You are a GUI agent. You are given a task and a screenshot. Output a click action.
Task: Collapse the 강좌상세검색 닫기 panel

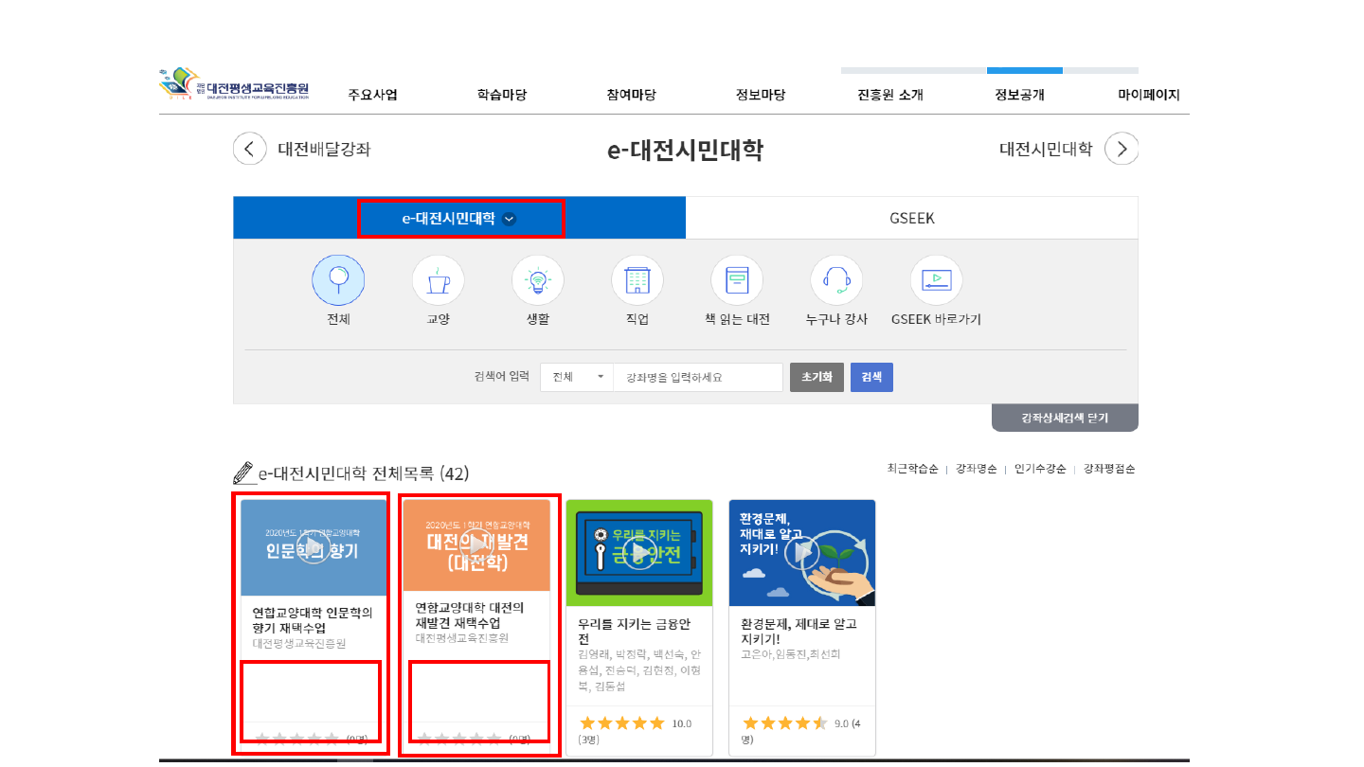(x=1065, y=418)
